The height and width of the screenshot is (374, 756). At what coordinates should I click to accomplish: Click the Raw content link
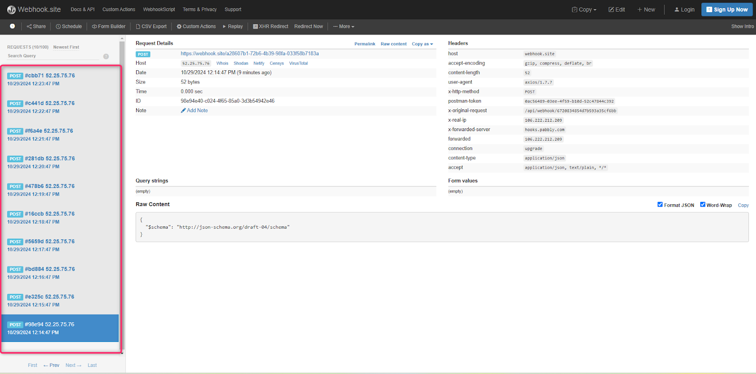[x=394, y=44]
